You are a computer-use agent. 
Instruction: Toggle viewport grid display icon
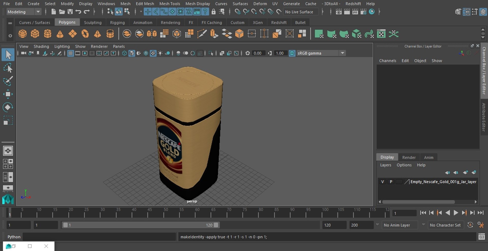(70, 53)
